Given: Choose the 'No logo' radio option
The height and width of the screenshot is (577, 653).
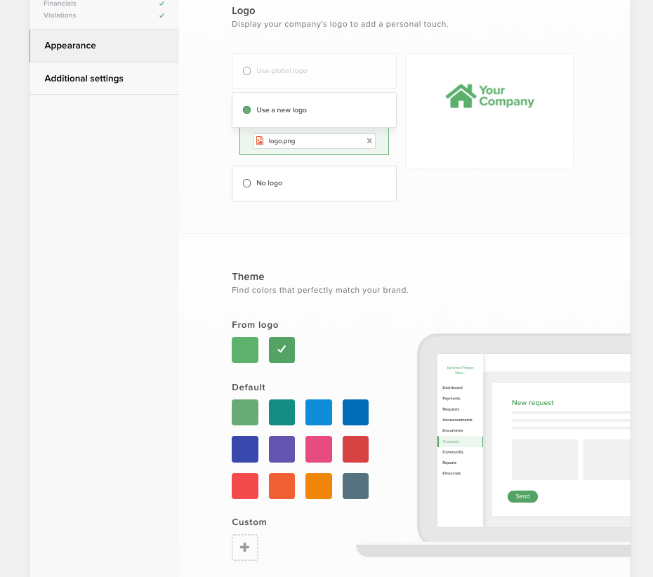Looking at the screenshot, I should point(246,183).
